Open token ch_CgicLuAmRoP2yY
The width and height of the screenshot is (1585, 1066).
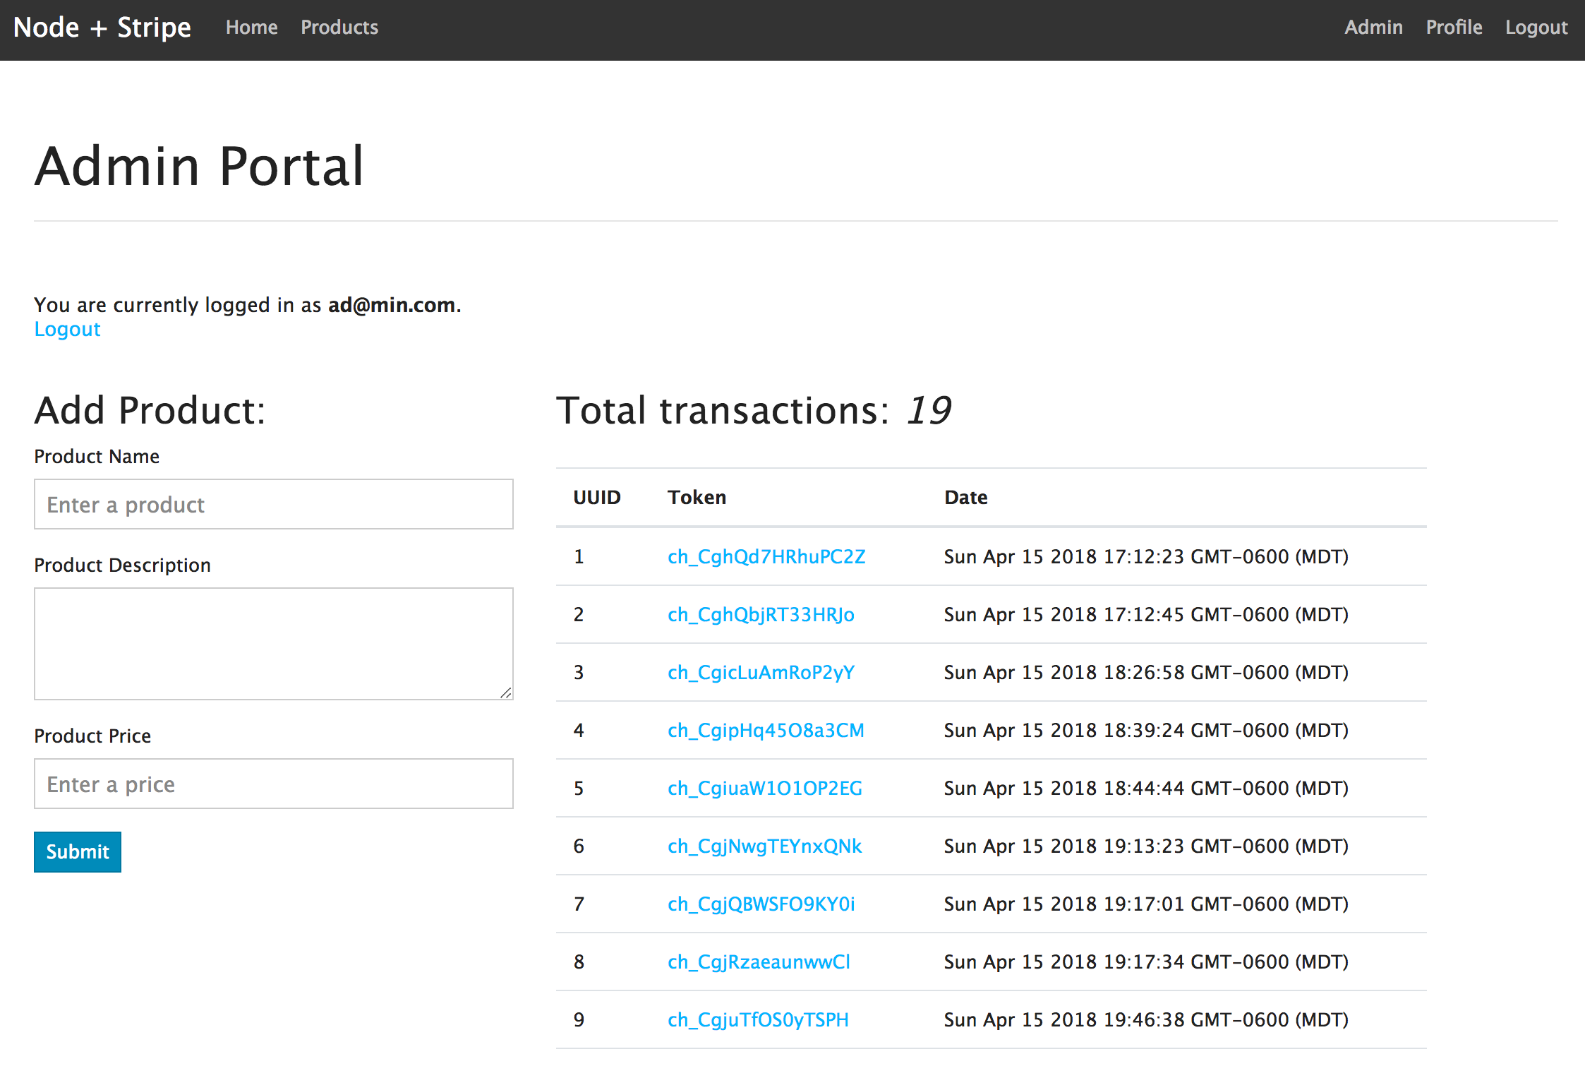[761, 673]
